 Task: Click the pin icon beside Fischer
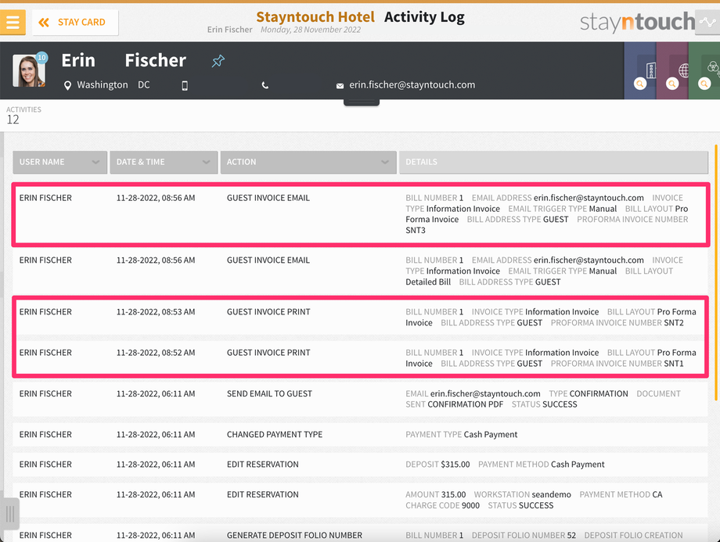click(218, 60)
